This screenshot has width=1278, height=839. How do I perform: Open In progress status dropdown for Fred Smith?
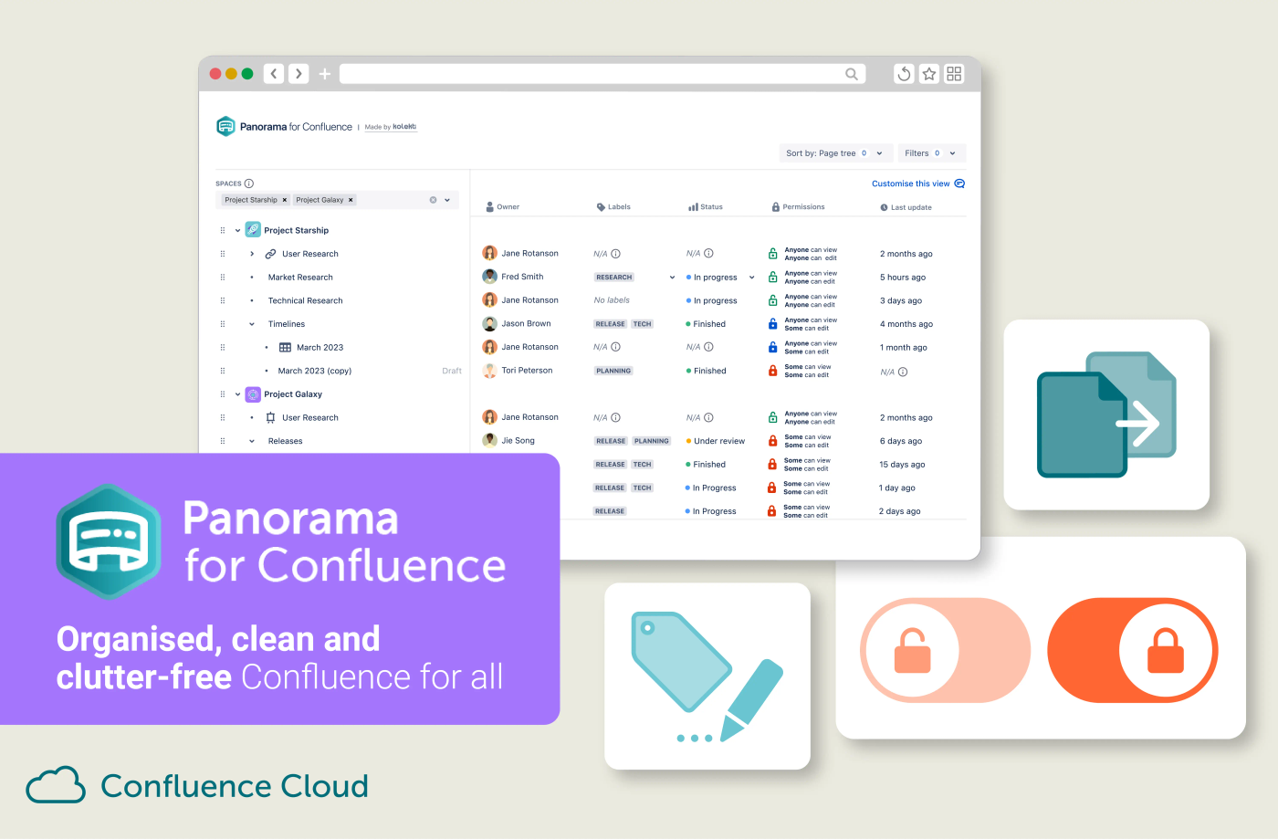pyautogui.click(x=751, y=278)
